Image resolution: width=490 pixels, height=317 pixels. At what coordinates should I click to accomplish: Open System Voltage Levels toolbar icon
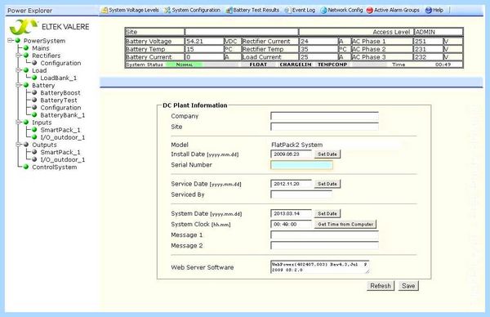[x=104, y=11]
